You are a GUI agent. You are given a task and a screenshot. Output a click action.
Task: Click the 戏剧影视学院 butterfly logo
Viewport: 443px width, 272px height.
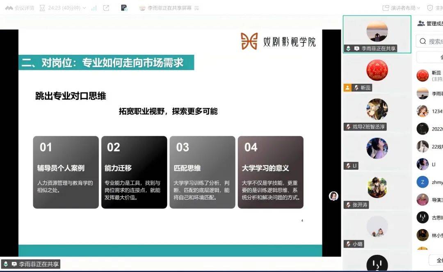[x=249, y=41]
